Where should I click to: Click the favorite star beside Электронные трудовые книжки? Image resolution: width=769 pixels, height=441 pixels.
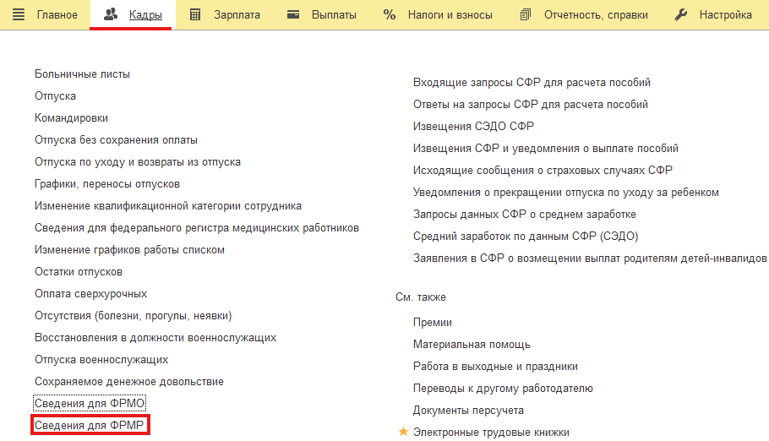coord(403,432)
